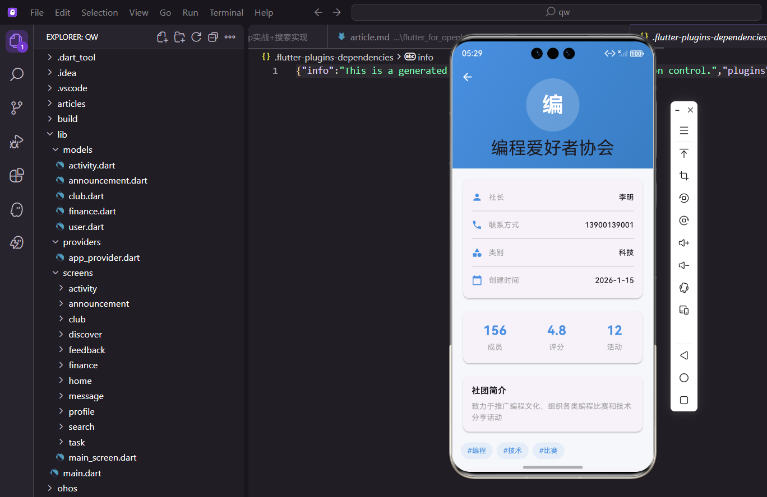Increase emulator volume with volume-up icon
767x497 pixels.
(x=683, y=242)
